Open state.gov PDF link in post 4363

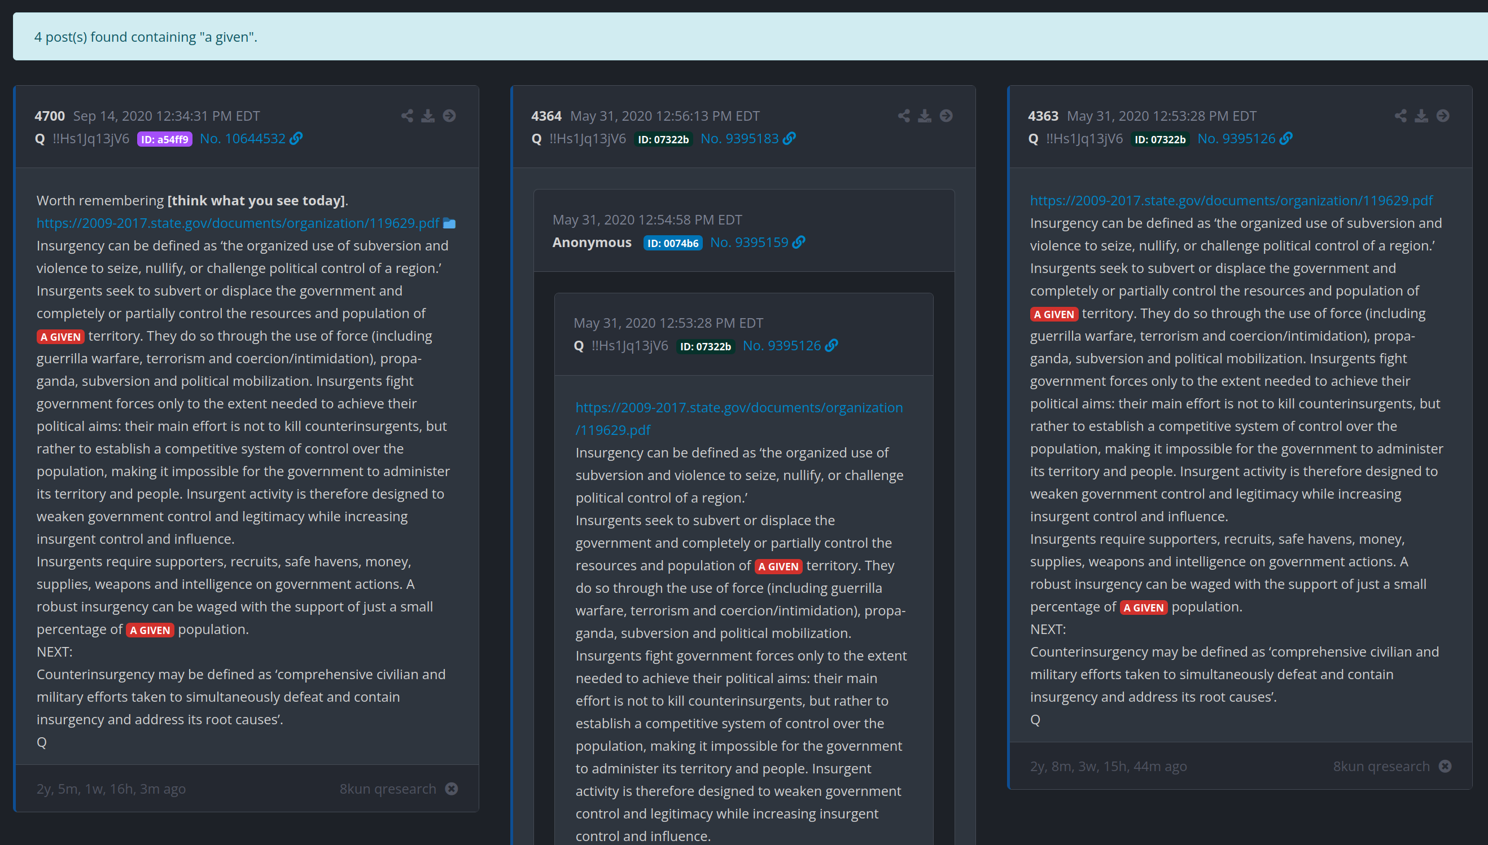coord(1231,201)
